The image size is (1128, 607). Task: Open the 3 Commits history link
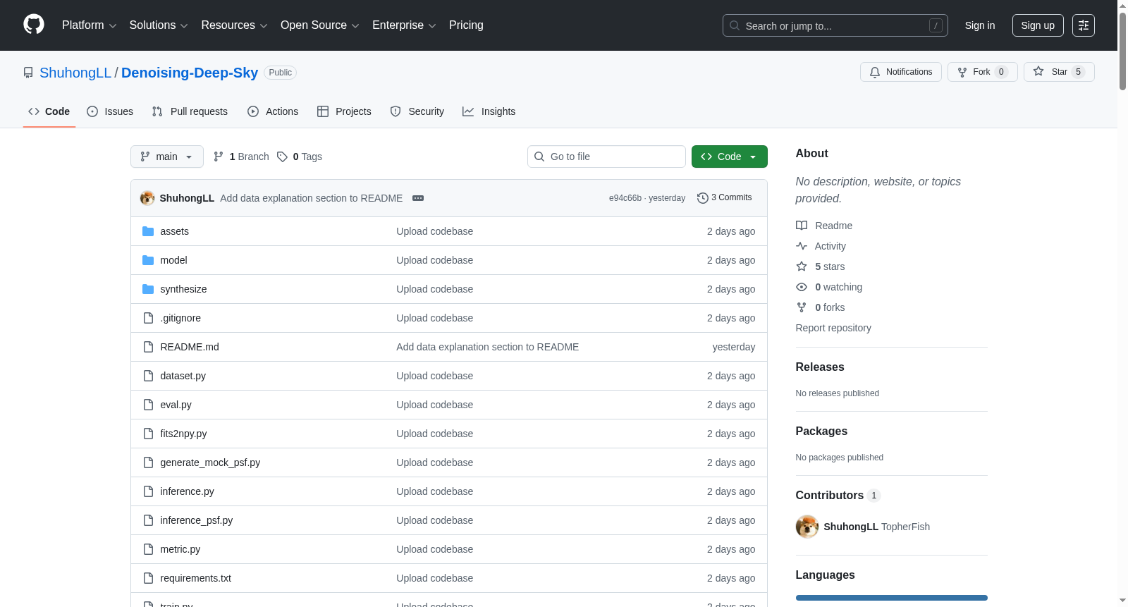click(x=724, y=197)
